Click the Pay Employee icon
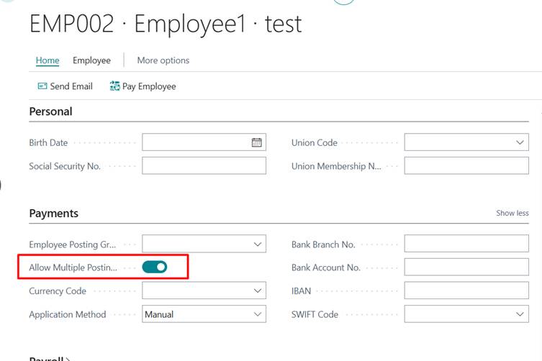This screenshot has width=542, height=361. [x=114, y=86]
